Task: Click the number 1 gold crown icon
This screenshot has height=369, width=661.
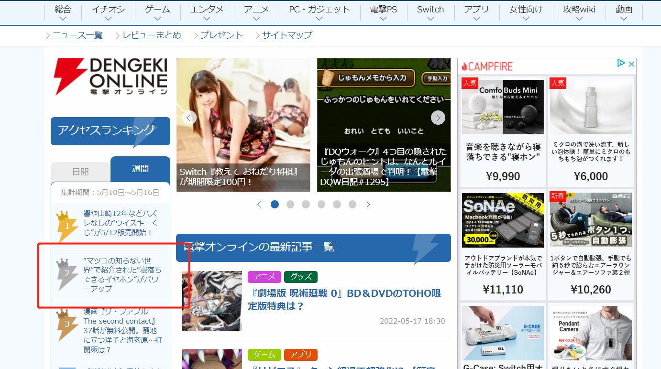Action: point(67,226)
